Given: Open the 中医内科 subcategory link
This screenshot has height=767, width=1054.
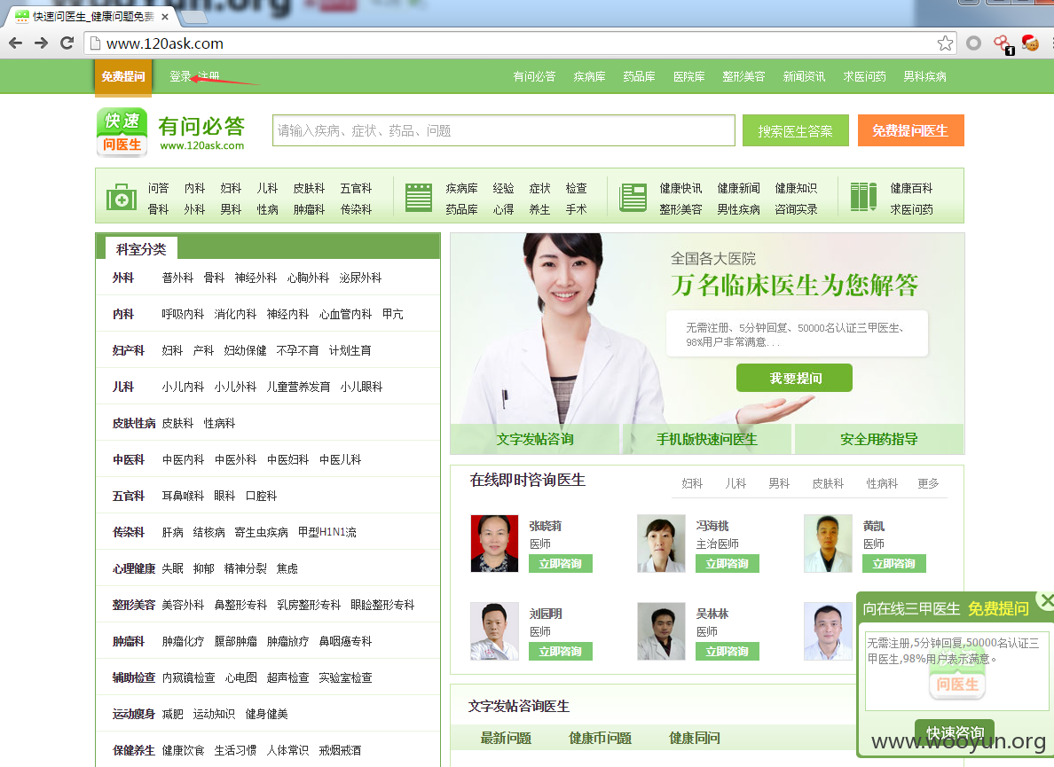Looking at the screenshot, I should click(183, 460).
